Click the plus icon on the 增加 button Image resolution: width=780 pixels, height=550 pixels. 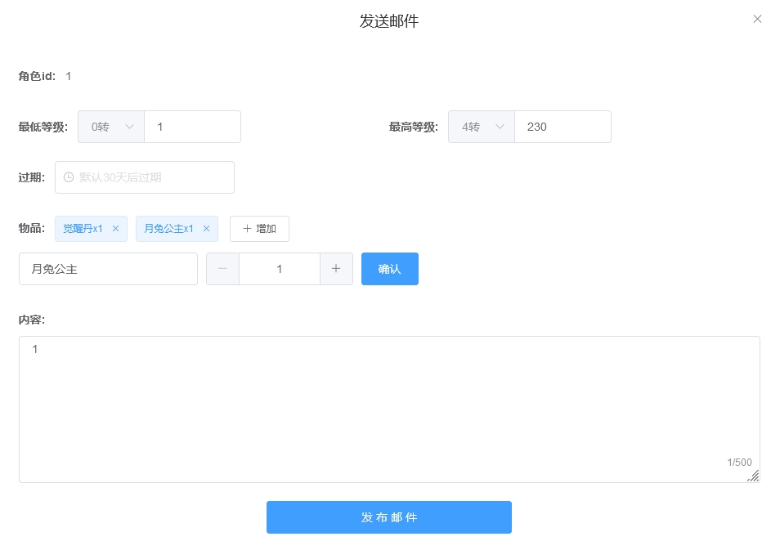point(247,229)
